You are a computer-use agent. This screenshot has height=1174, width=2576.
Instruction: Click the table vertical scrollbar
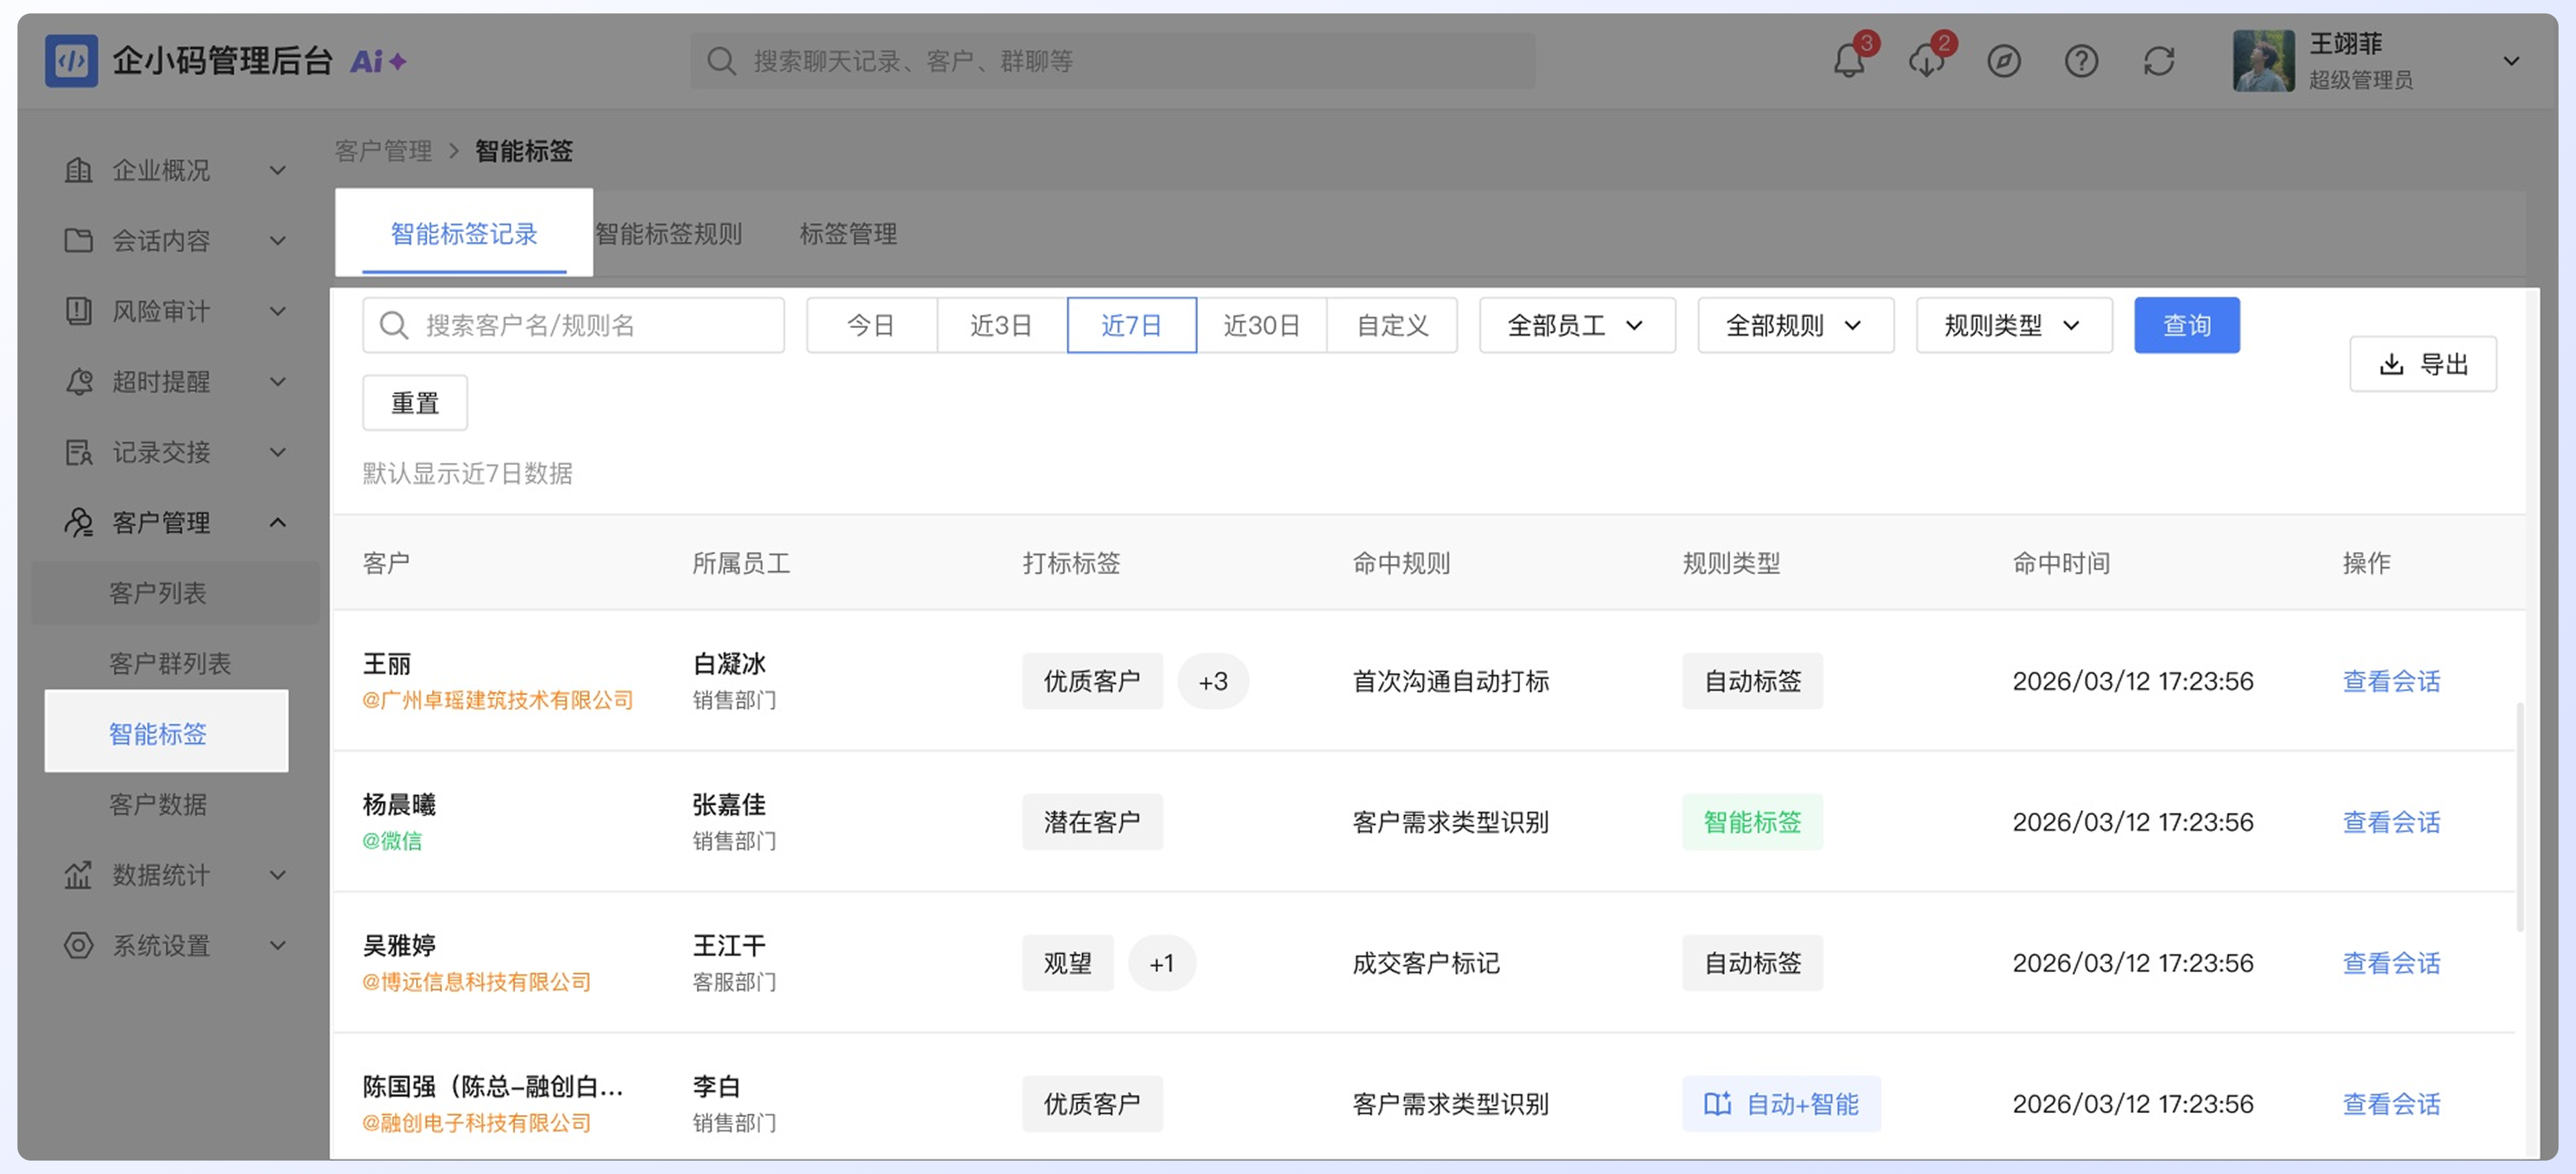coord(2519,817)
